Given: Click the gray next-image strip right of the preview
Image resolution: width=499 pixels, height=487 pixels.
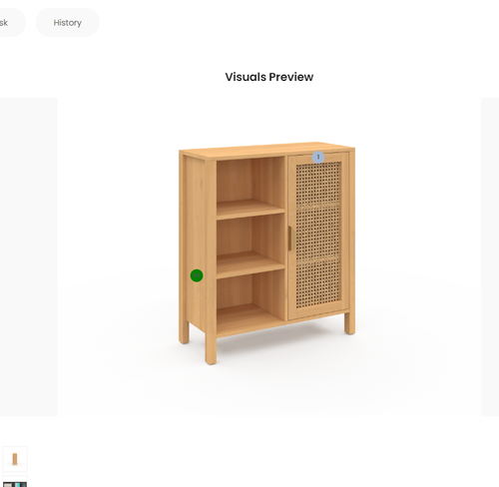Looking at the screenshot, I should (x=490, y=256).
